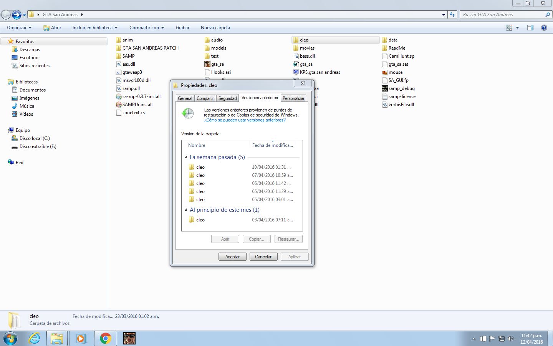Select the gtaweap3 file

129,72
